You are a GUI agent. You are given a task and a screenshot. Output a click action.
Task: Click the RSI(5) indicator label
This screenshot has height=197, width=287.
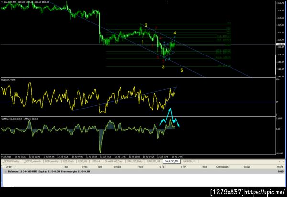pos(9,80)
